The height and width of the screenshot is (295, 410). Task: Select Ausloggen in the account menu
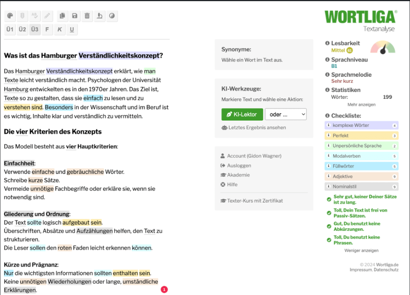pos(239,166)
